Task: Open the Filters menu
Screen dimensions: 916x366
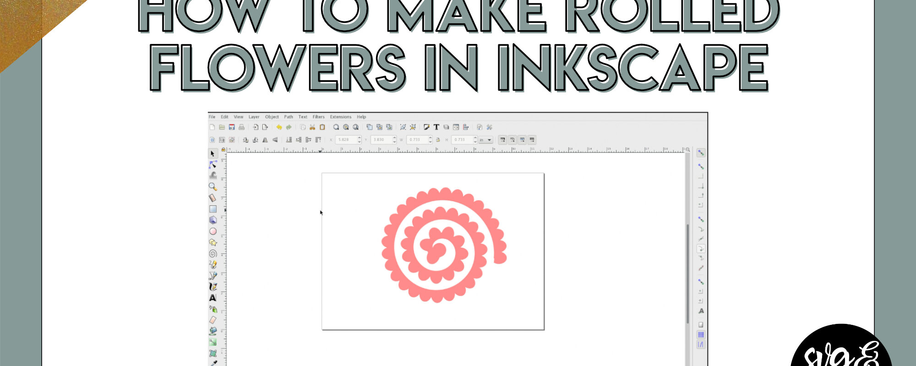Action: [x=318, y=117]
